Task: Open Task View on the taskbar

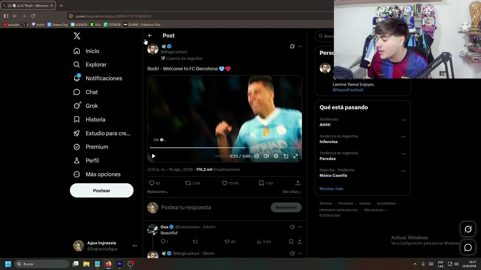Action: (76, 264)
